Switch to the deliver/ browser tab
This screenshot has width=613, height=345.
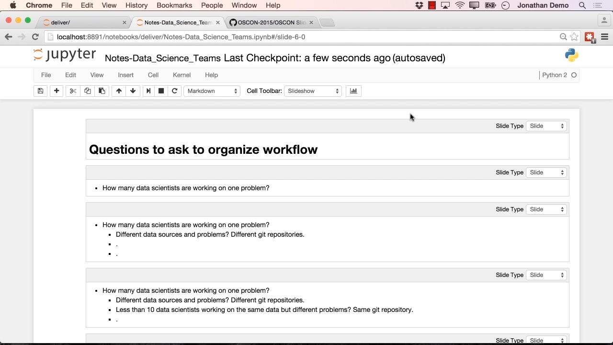coord(81,23)
